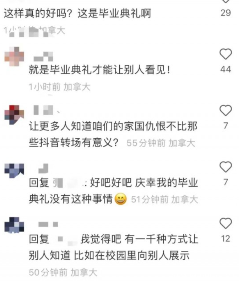The height and width of the screenshot is (281, 239).
Task: Open blurred username above 就是毕业典礼 comment
Action: coord(43,56)
